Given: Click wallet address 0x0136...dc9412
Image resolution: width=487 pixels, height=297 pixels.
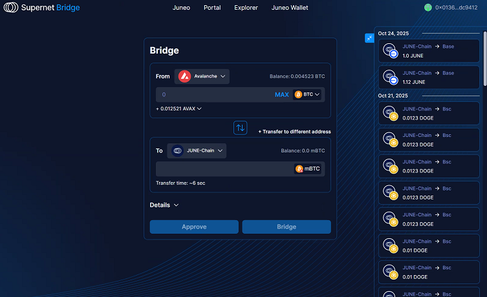Looking at the screenshot, I should coord(456,8).
